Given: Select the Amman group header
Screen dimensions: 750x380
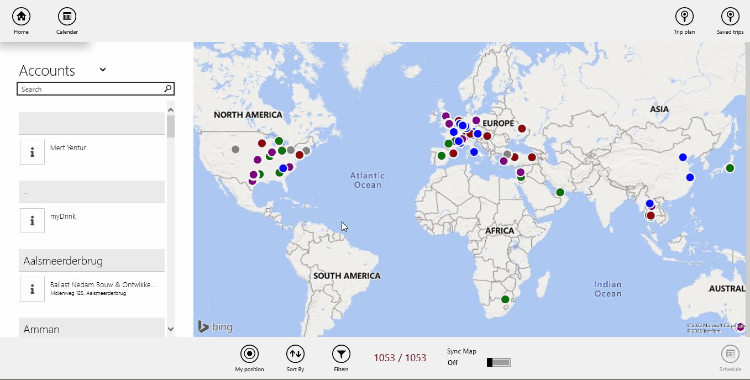Looking at the screenshot, I should (92, 329).
